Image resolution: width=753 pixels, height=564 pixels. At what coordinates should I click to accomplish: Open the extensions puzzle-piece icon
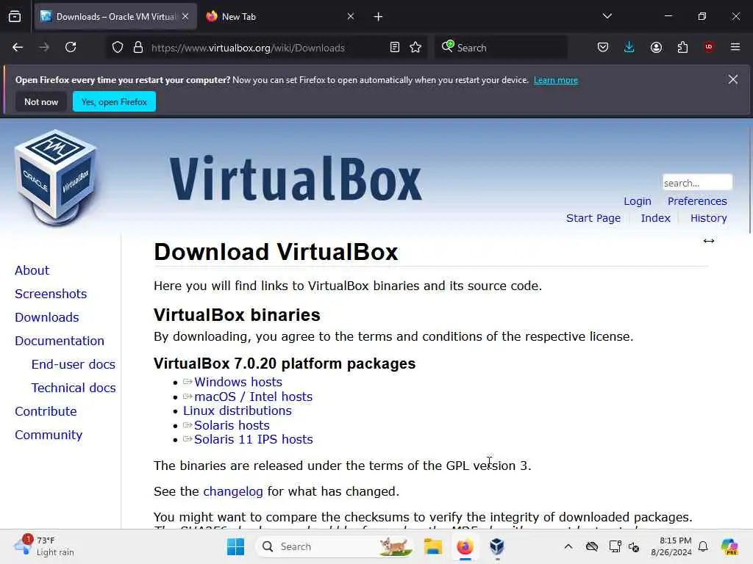point(683,48)
